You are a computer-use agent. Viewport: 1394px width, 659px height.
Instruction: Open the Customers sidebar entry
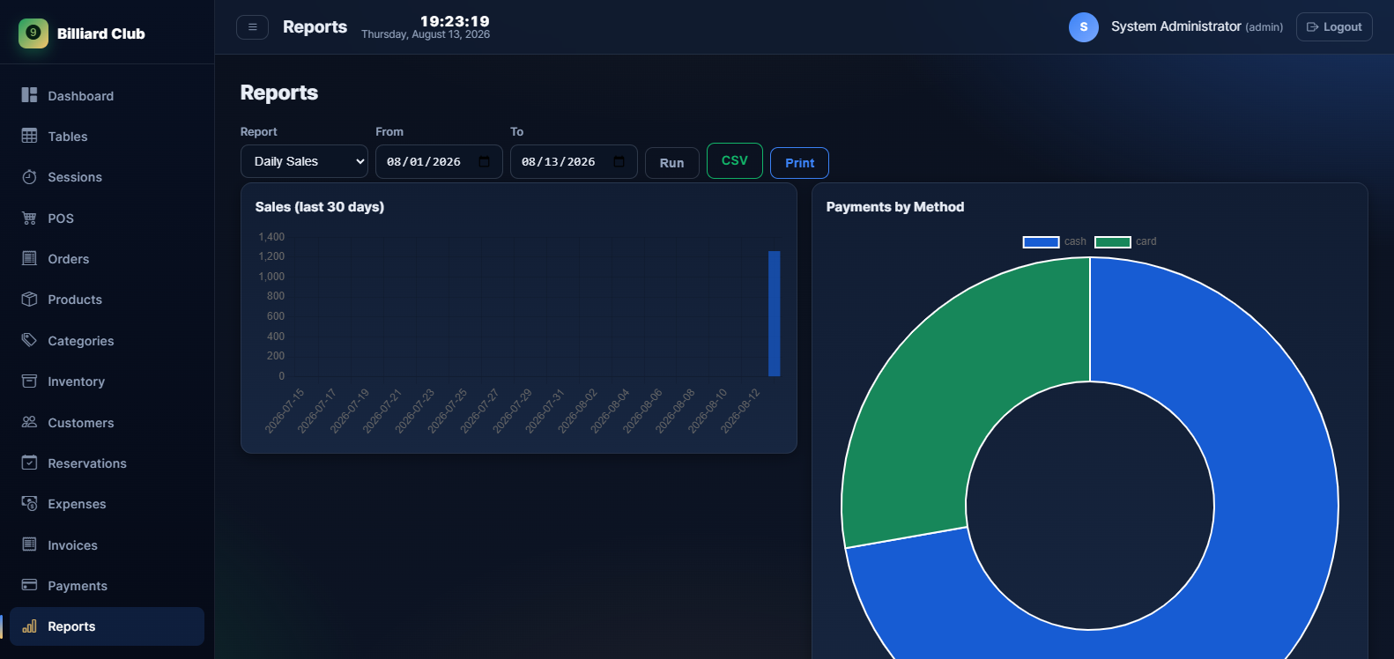click(x=107, y=422)
